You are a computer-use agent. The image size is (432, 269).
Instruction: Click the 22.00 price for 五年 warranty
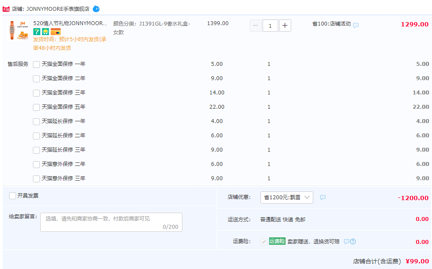217,107
